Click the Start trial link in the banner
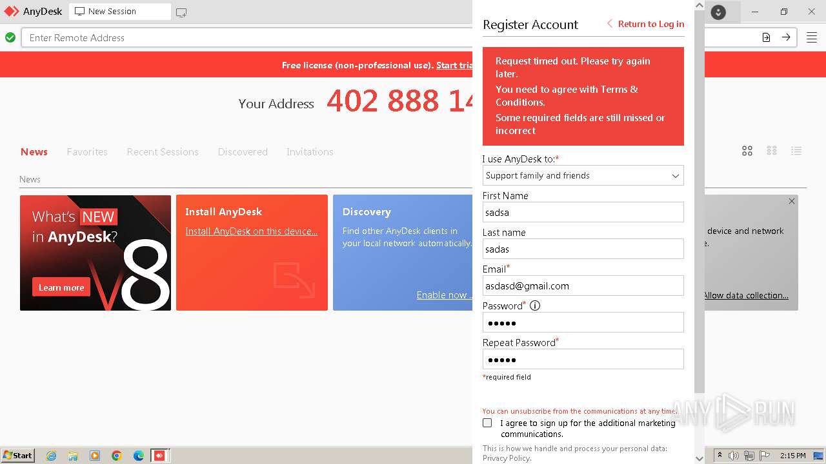 click(x=455, y=65)
